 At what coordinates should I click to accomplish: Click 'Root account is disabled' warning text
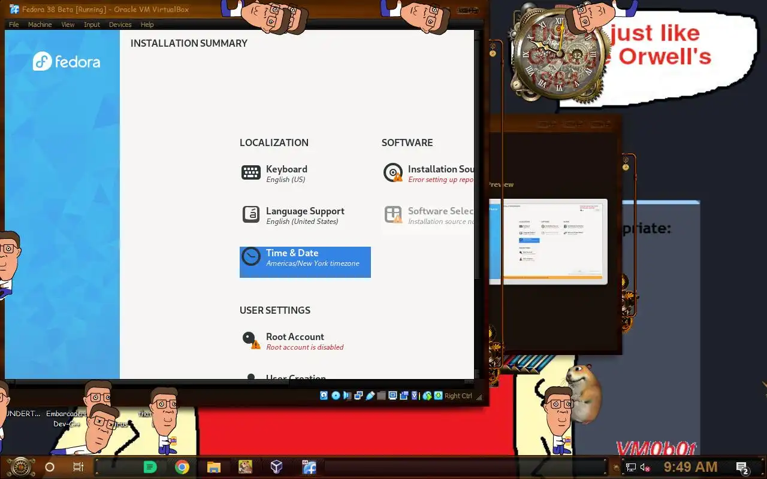[305, 347]
